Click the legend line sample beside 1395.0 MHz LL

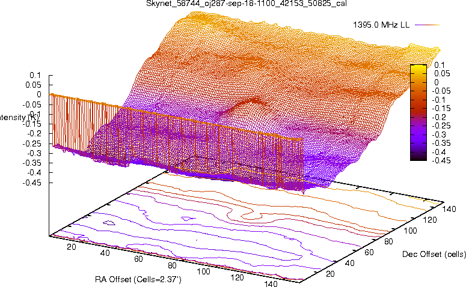[427, 25]
